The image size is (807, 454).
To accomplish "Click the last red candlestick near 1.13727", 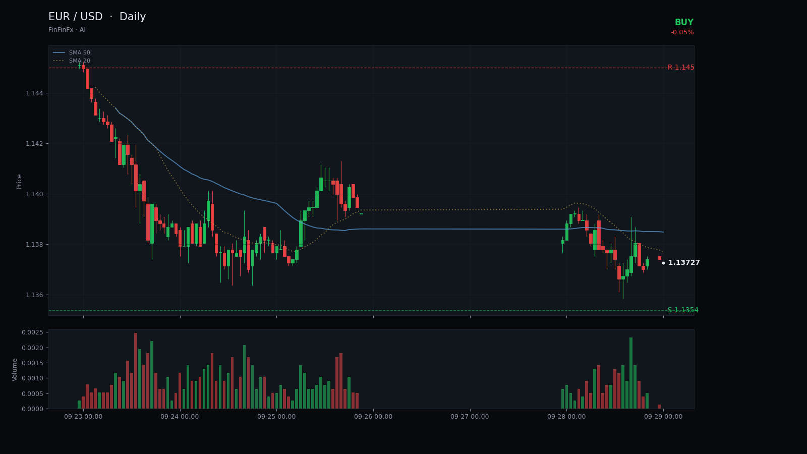I will click(659, 258).
